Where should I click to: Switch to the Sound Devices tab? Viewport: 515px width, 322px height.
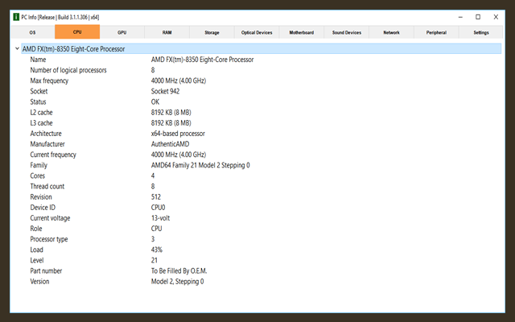[x=347, y=32]
